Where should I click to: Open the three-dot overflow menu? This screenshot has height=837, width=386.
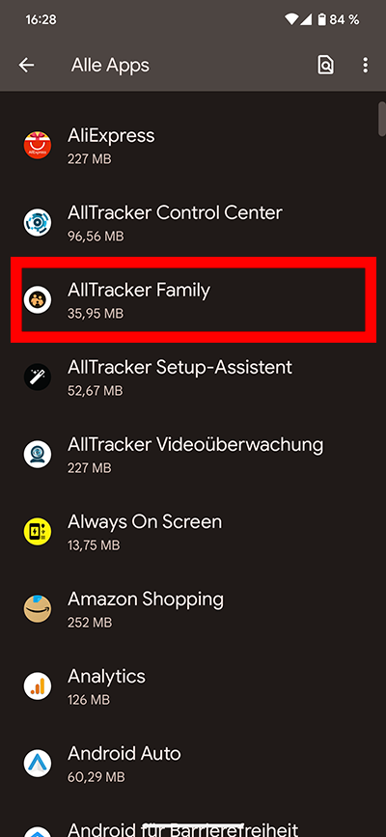point(365,65)
